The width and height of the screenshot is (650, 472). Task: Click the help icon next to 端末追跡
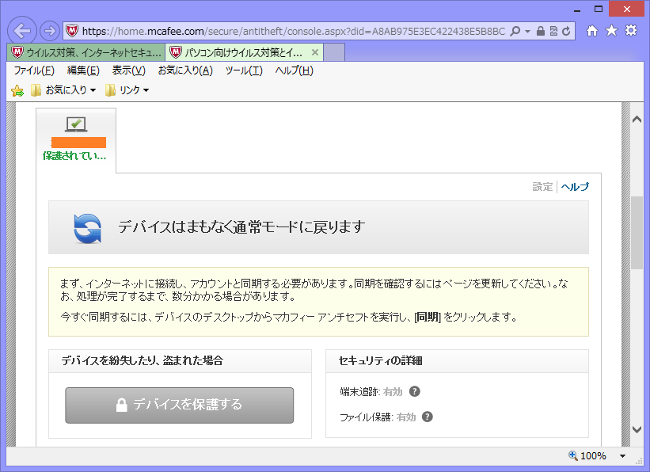pyautogui.click(x=415, y=391)
